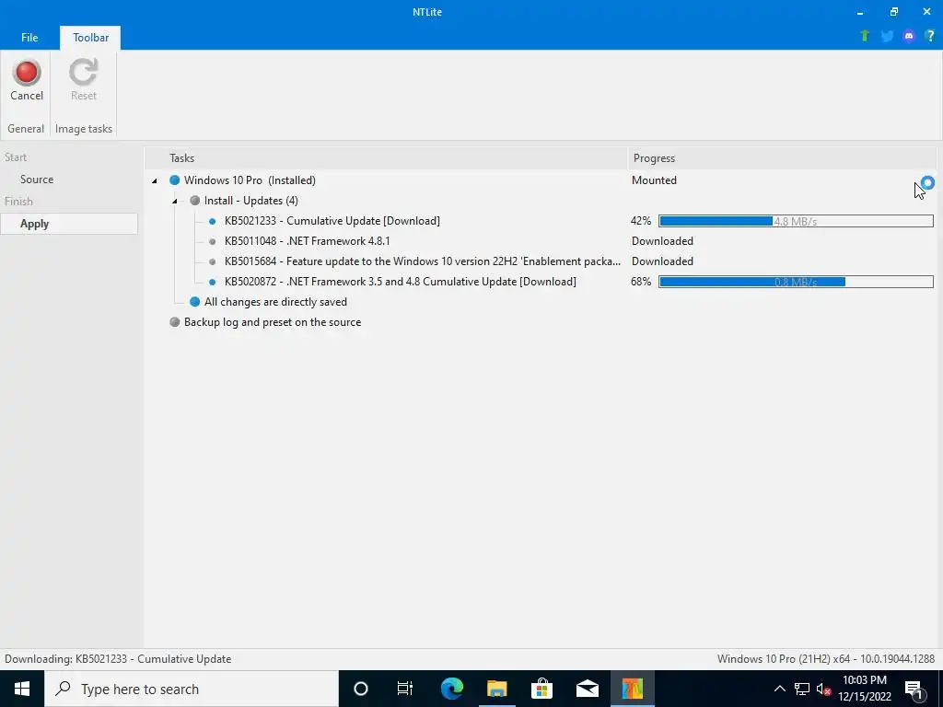Click blue status dot beside Windows 10 Pro
This screenshot has width=943, height=707.
[174, 180]
